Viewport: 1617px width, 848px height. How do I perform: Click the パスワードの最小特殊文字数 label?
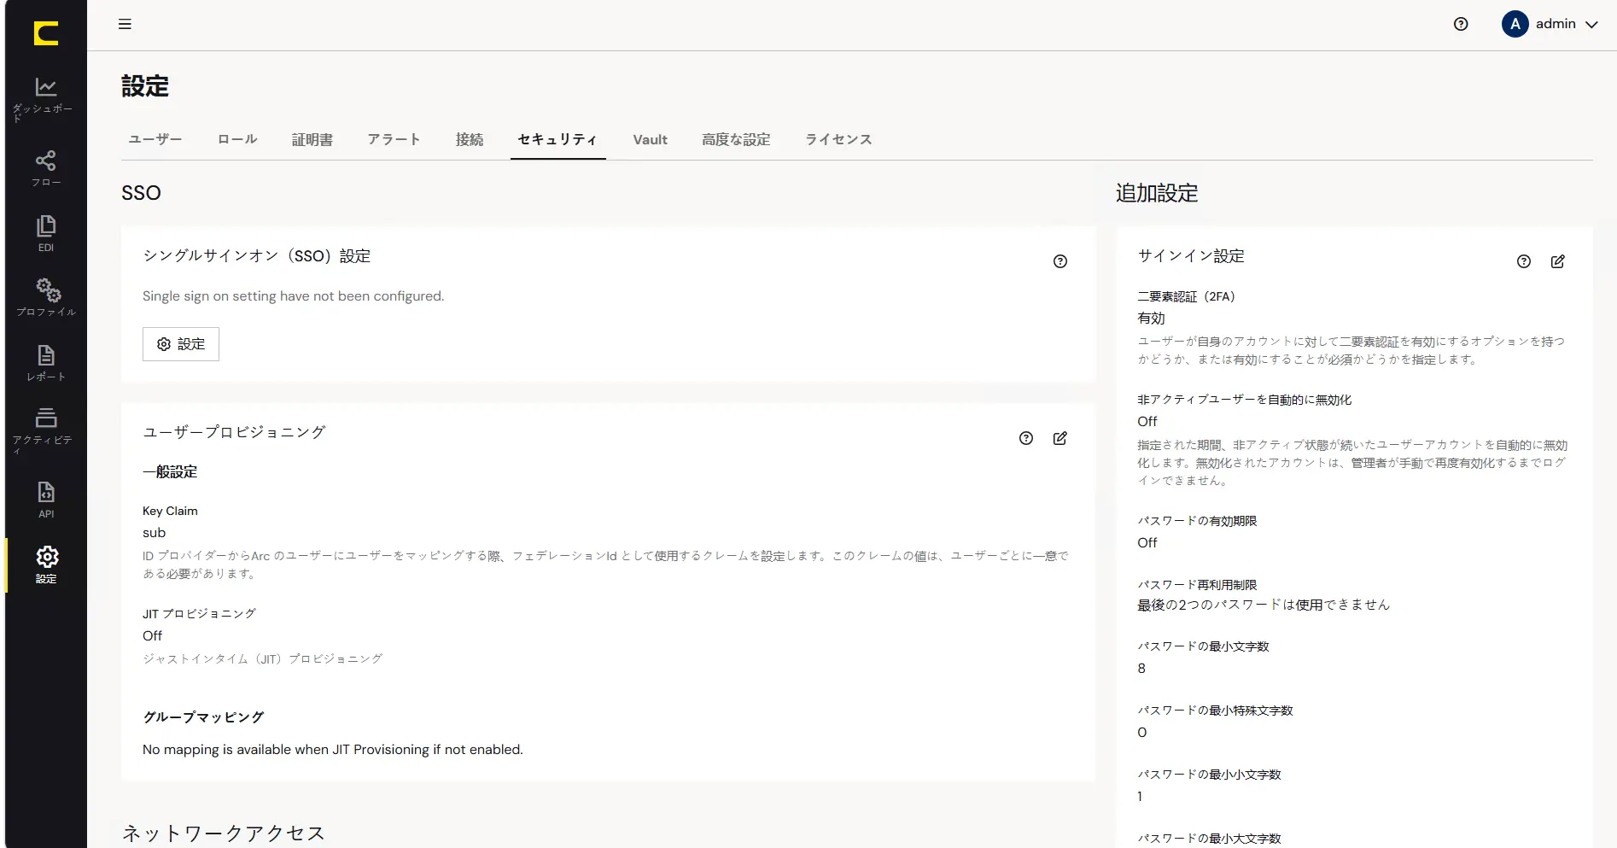pos(1215,711)
